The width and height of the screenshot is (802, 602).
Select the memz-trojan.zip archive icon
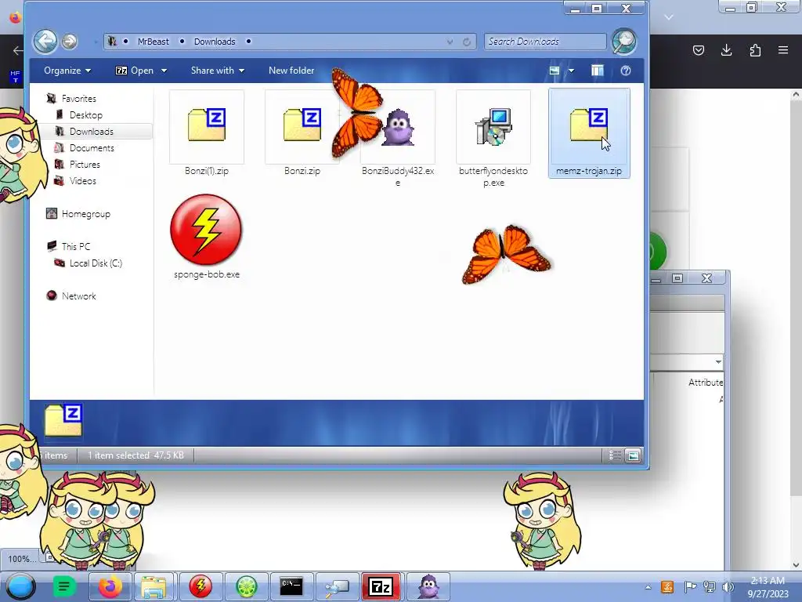click(x=589, y=125)
